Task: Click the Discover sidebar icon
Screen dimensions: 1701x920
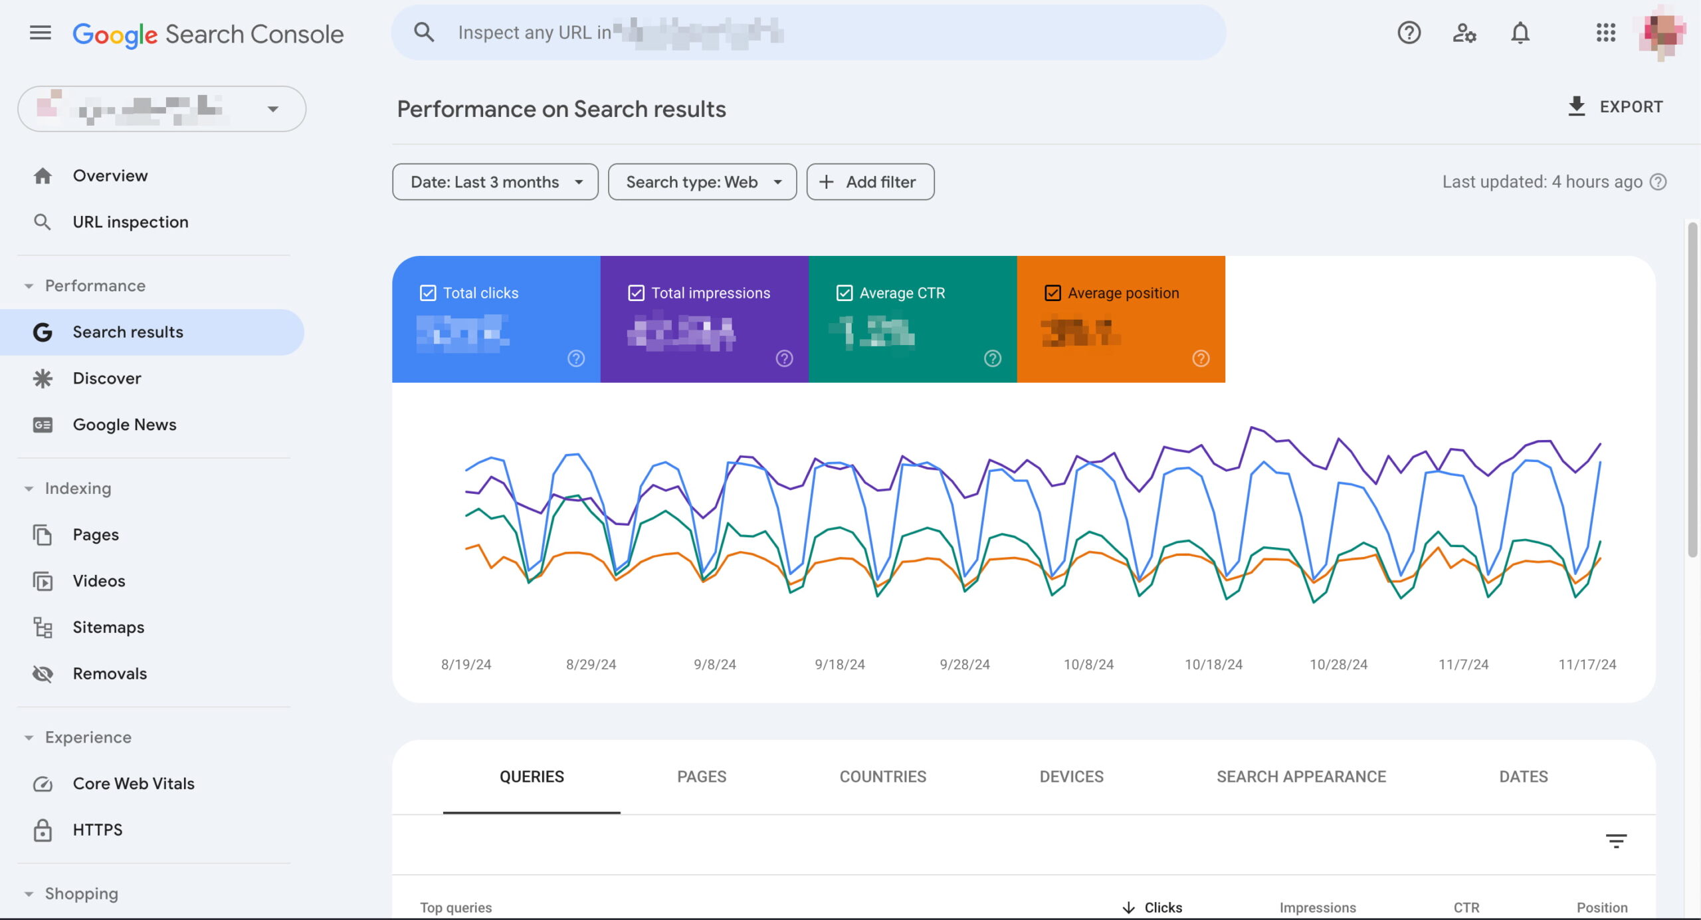Action: click(x=42, y=380)
